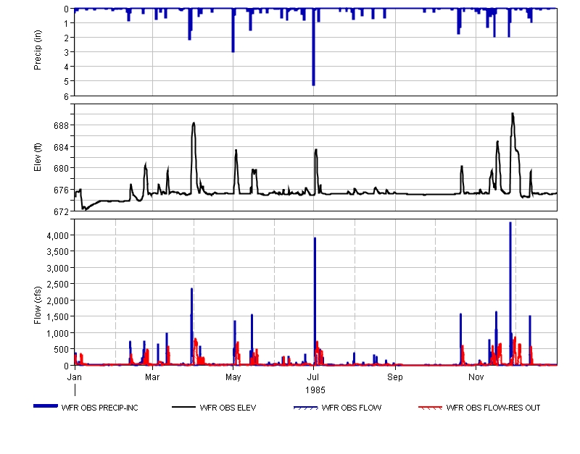Image resolution: width=580 pixels, height=454 pixels.
Task: Click the 688 tick on elevation axis
Action: 62,125
